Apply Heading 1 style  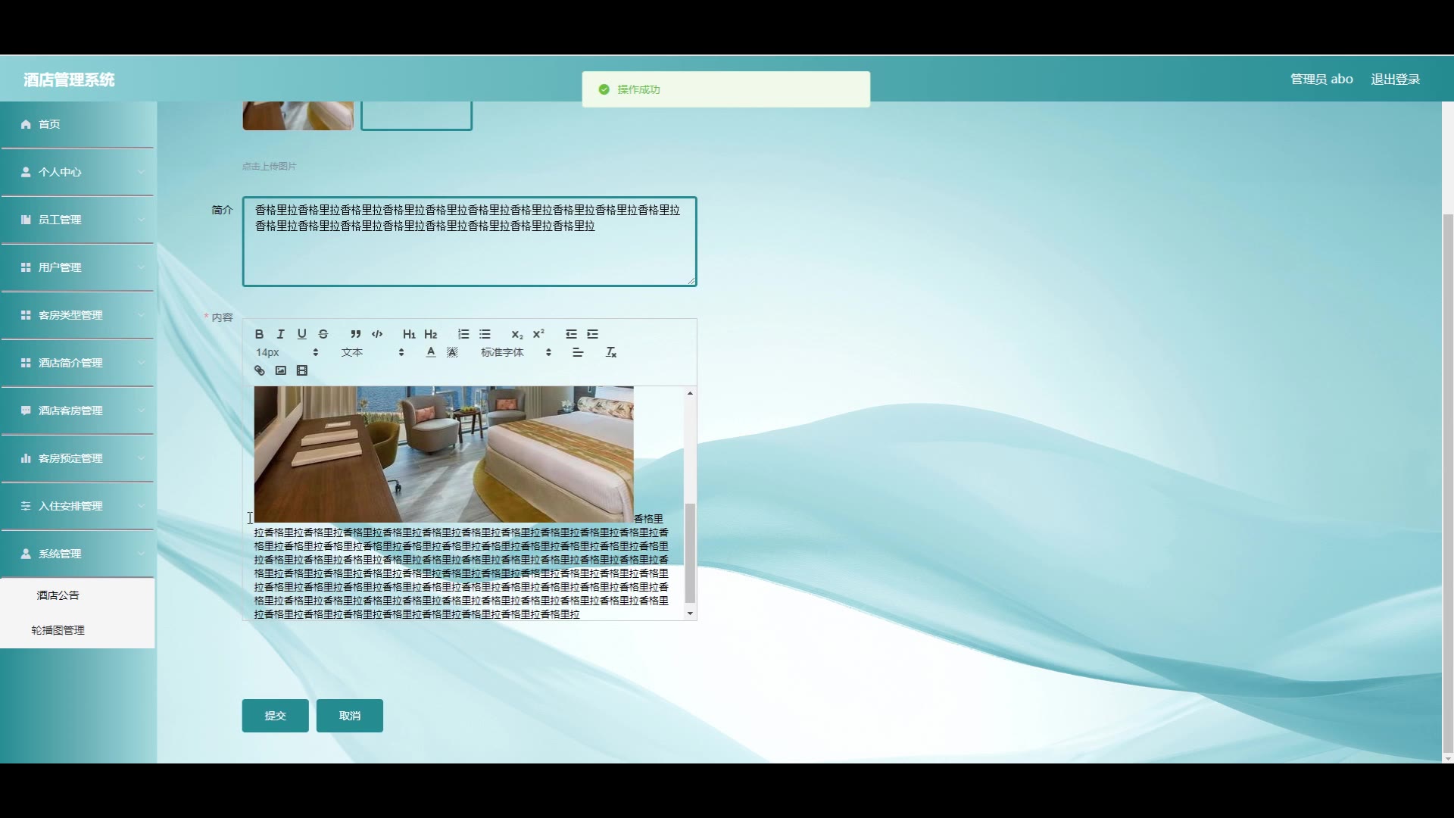(409, 334)
